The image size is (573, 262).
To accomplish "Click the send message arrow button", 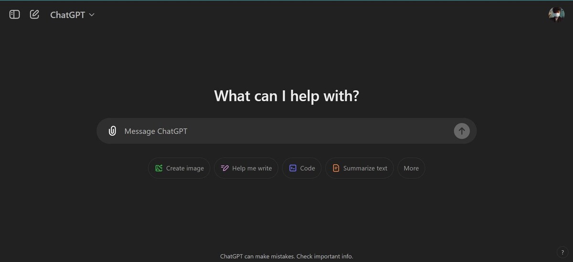I will (462, 131).
